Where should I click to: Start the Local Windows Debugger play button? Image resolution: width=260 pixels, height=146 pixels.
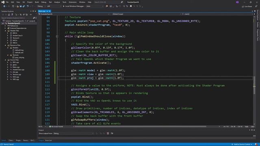[x=63, y=6]
